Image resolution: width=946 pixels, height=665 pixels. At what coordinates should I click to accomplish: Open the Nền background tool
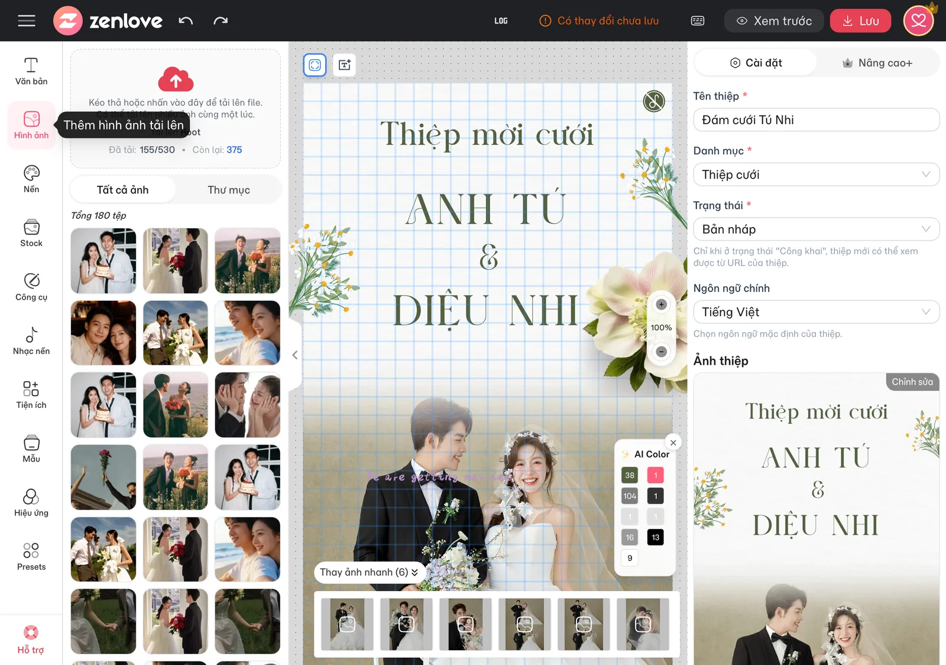(31, 179)
